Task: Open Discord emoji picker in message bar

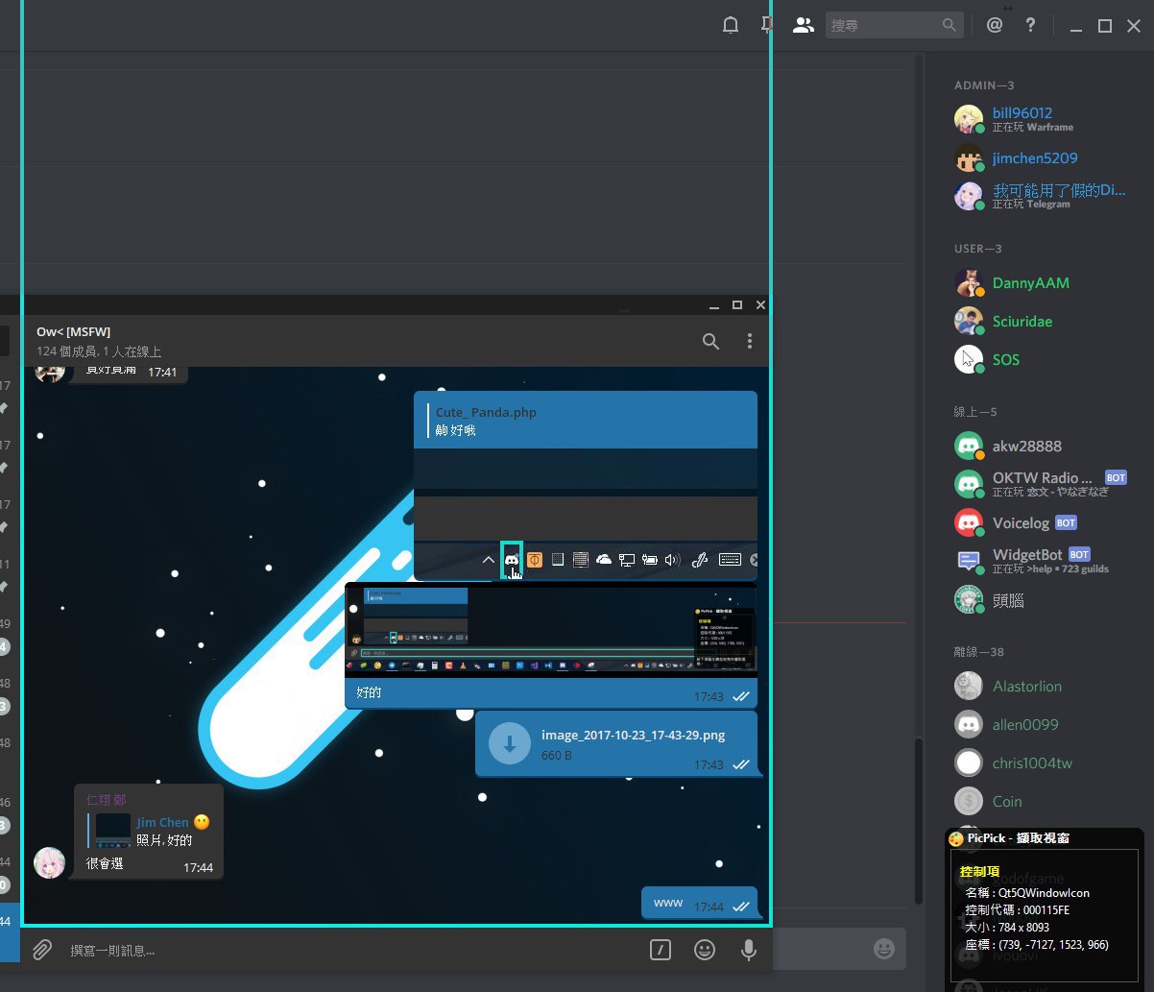Action: [x=883, y=949]
